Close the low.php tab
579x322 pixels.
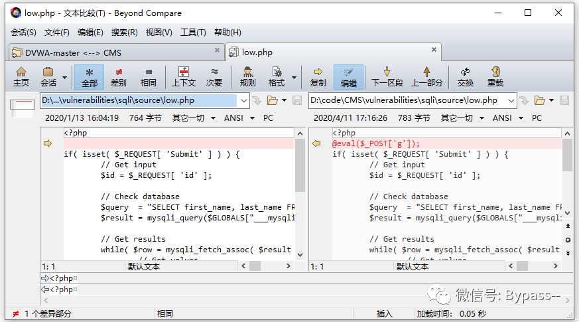click(x=434, y=49)
